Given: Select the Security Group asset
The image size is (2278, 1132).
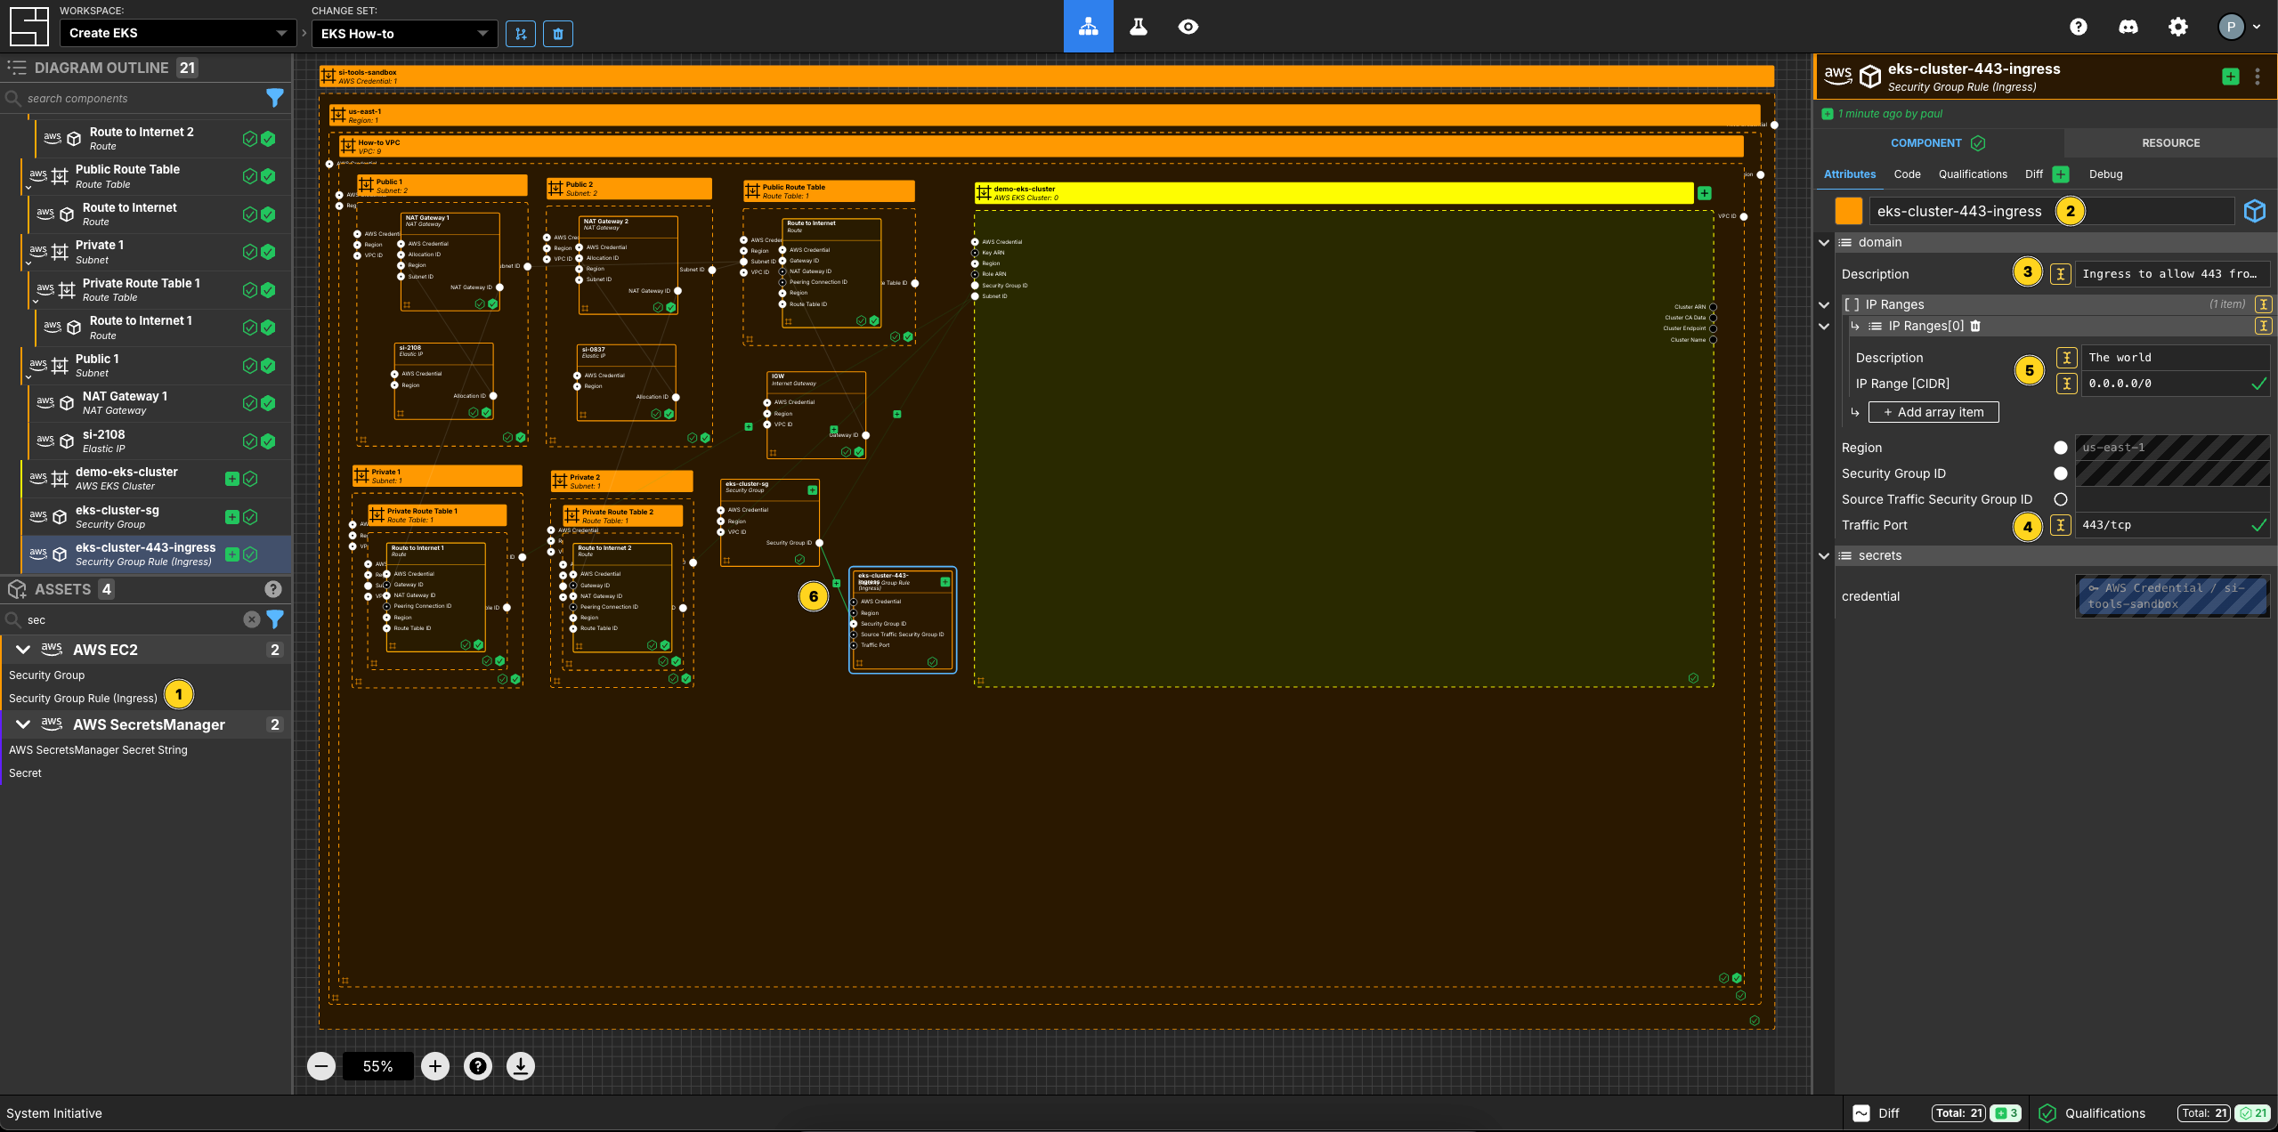Looking at the screenshot, I should tap(47, 675).
